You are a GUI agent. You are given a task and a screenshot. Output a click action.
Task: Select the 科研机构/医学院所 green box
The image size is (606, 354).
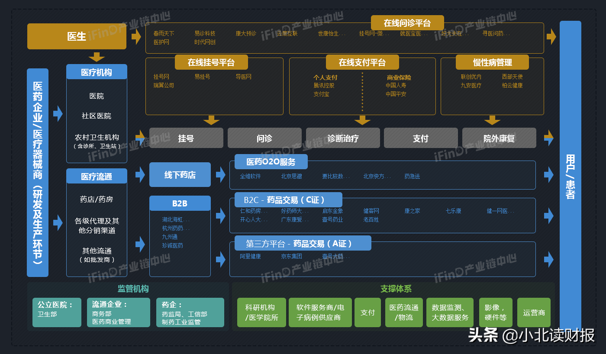(x=261, y=312)
